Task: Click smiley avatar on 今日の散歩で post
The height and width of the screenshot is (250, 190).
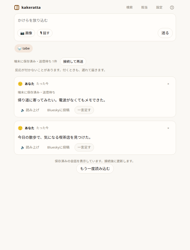Action: [x=20, y=128]
